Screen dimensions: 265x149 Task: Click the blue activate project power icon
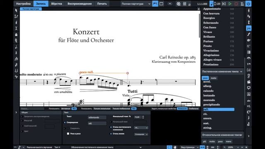[x=248, y=4]
